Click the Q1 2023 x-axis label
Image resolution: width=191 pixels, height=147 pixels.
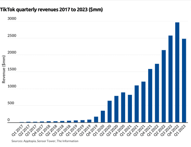tap(180, 130)
